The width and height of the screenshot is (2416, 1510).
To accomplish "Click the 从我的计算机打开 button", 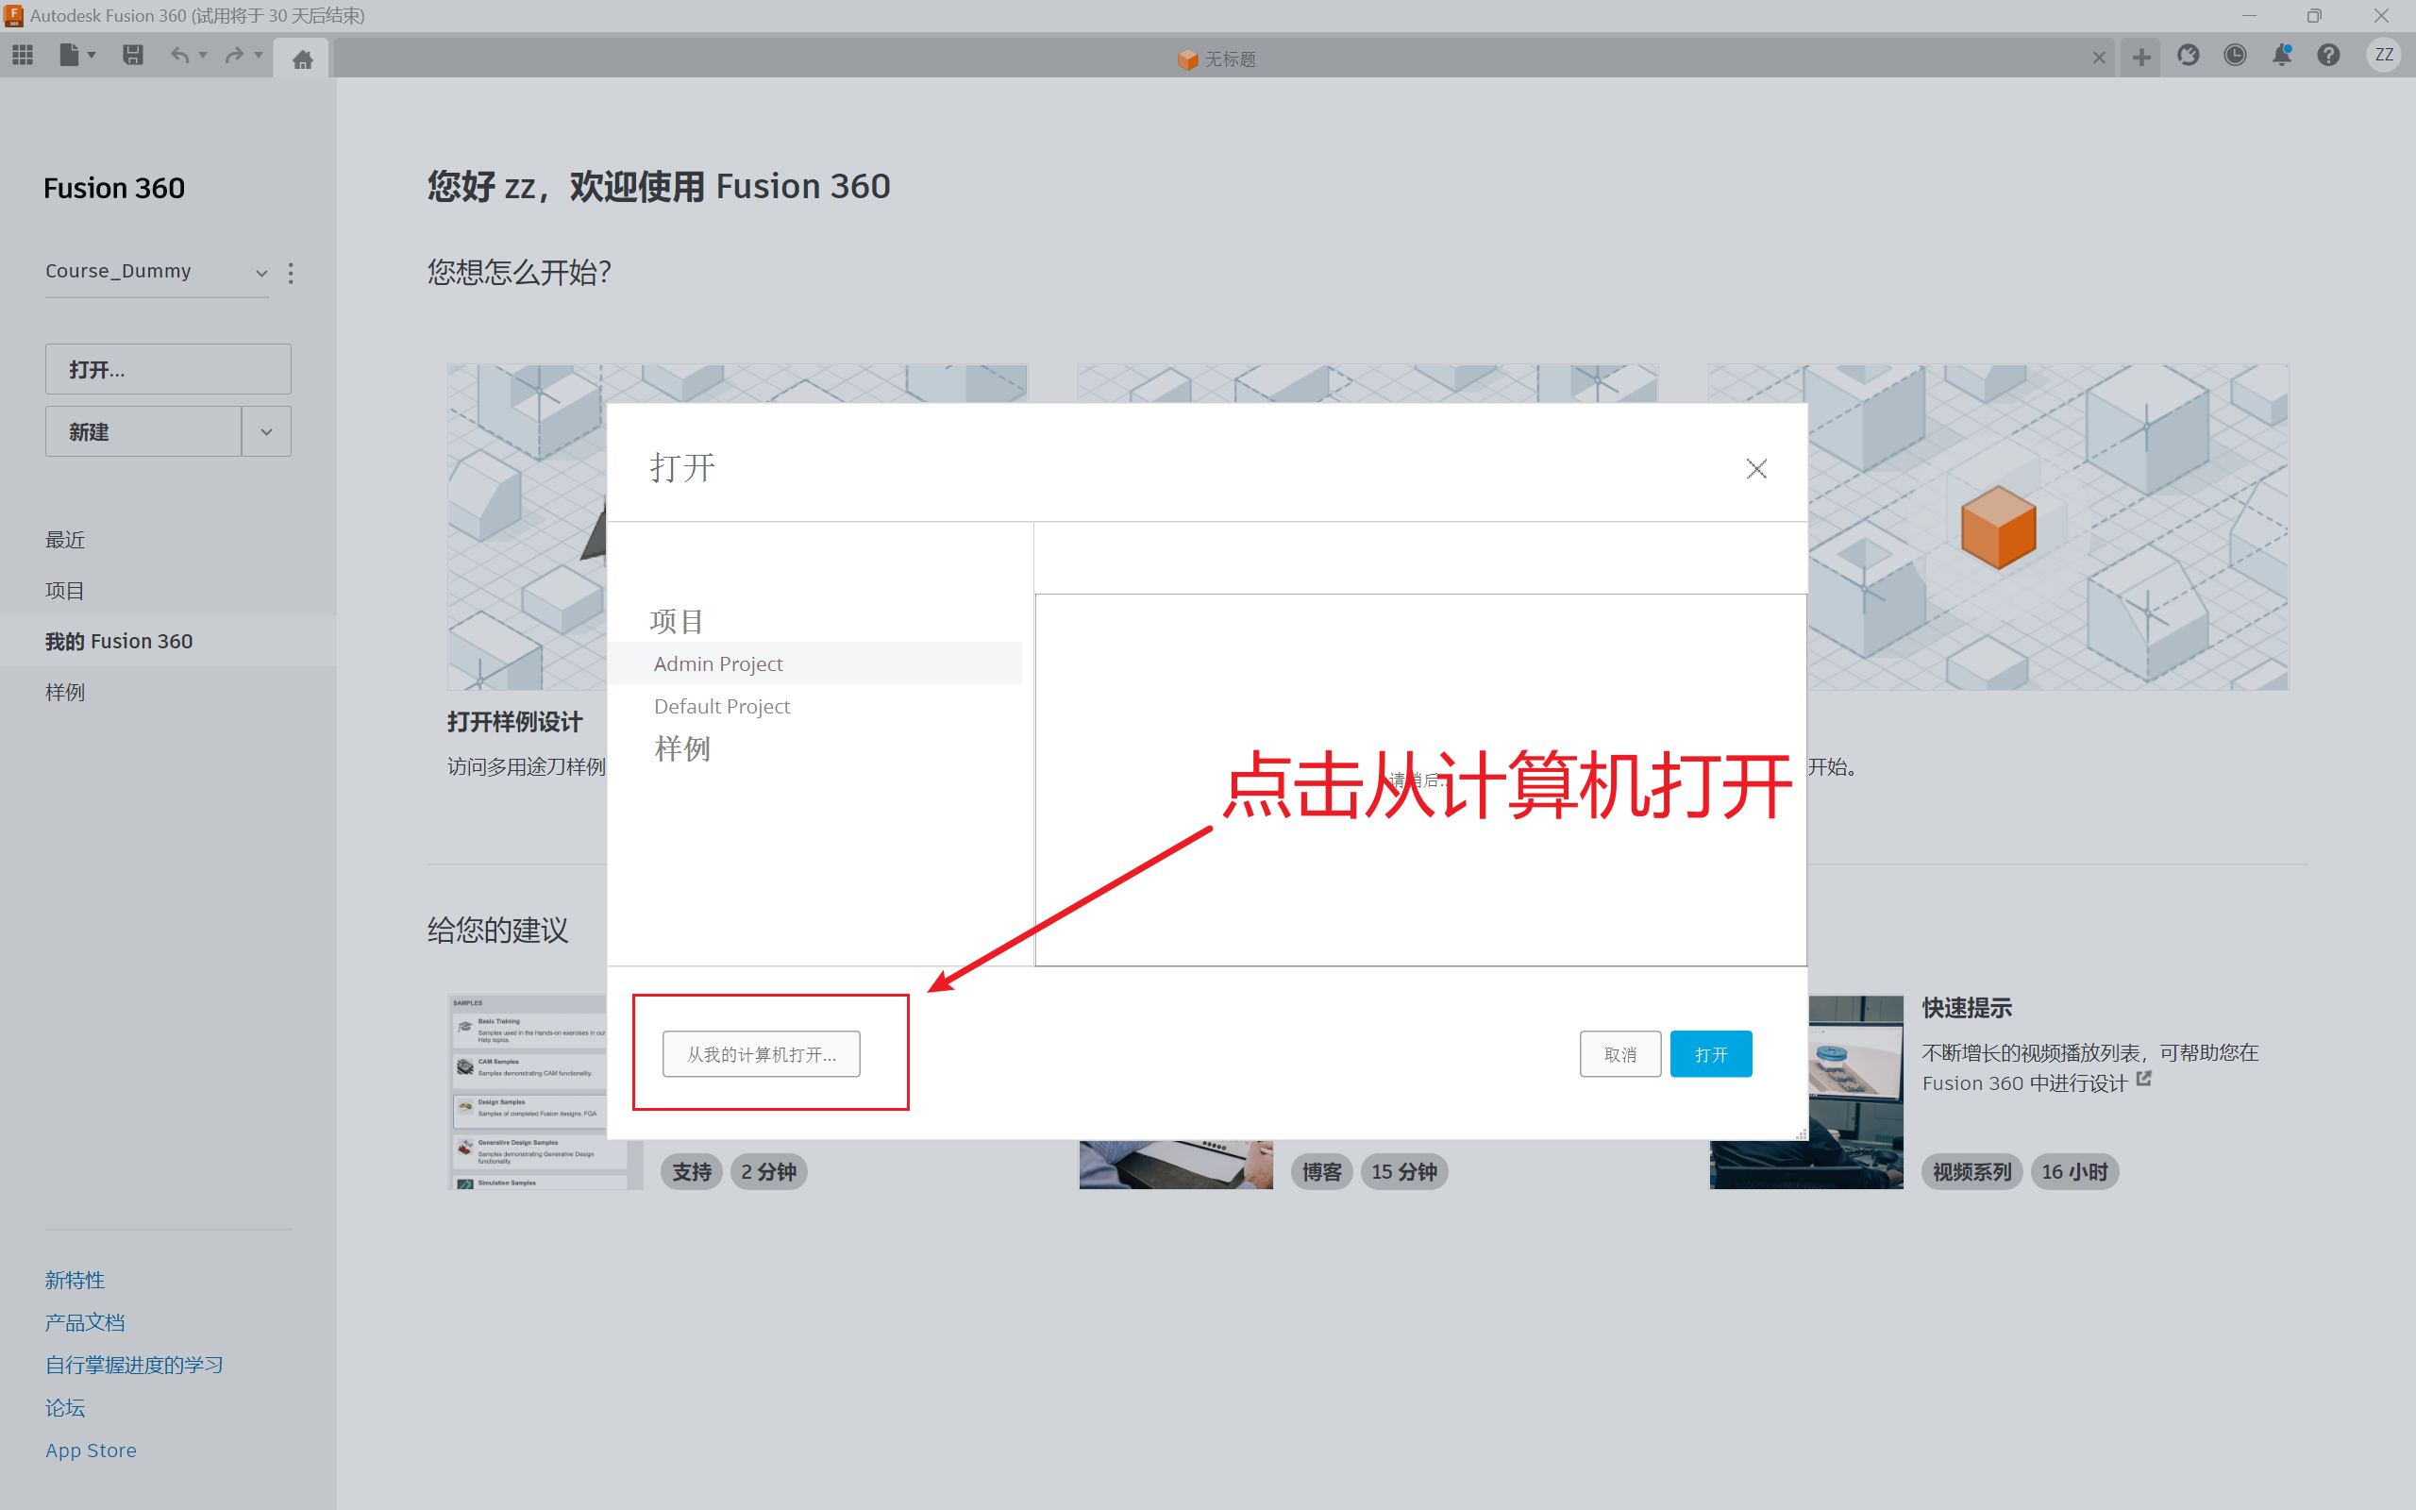I will (762, 1052).
